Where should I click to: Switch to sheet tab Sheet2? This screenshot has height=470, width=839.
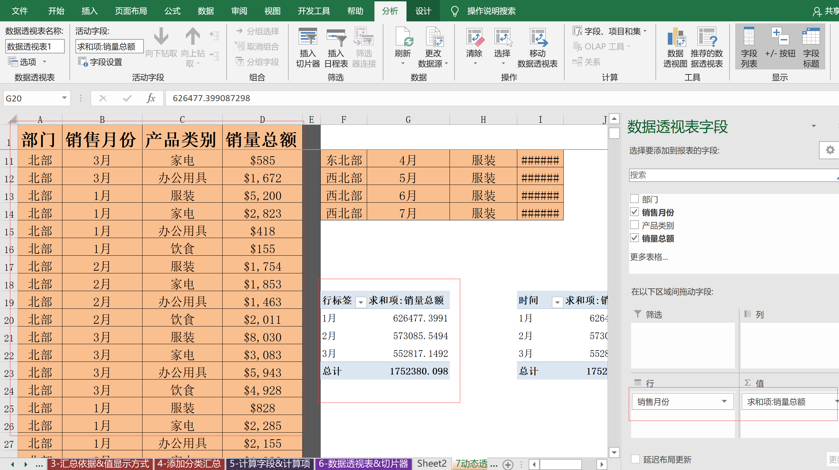coord(432,464)
